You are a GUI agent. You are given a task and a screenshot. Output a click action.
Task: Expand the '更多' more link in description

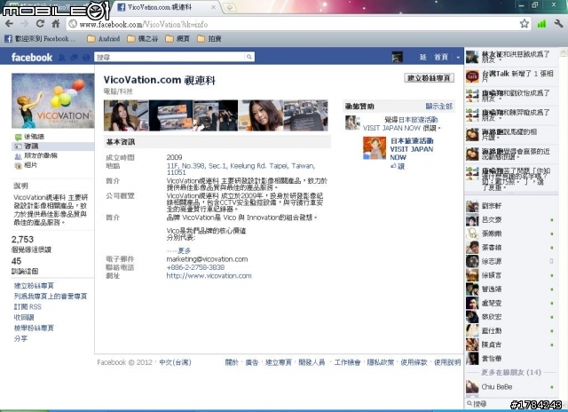[x=185, y=250]
